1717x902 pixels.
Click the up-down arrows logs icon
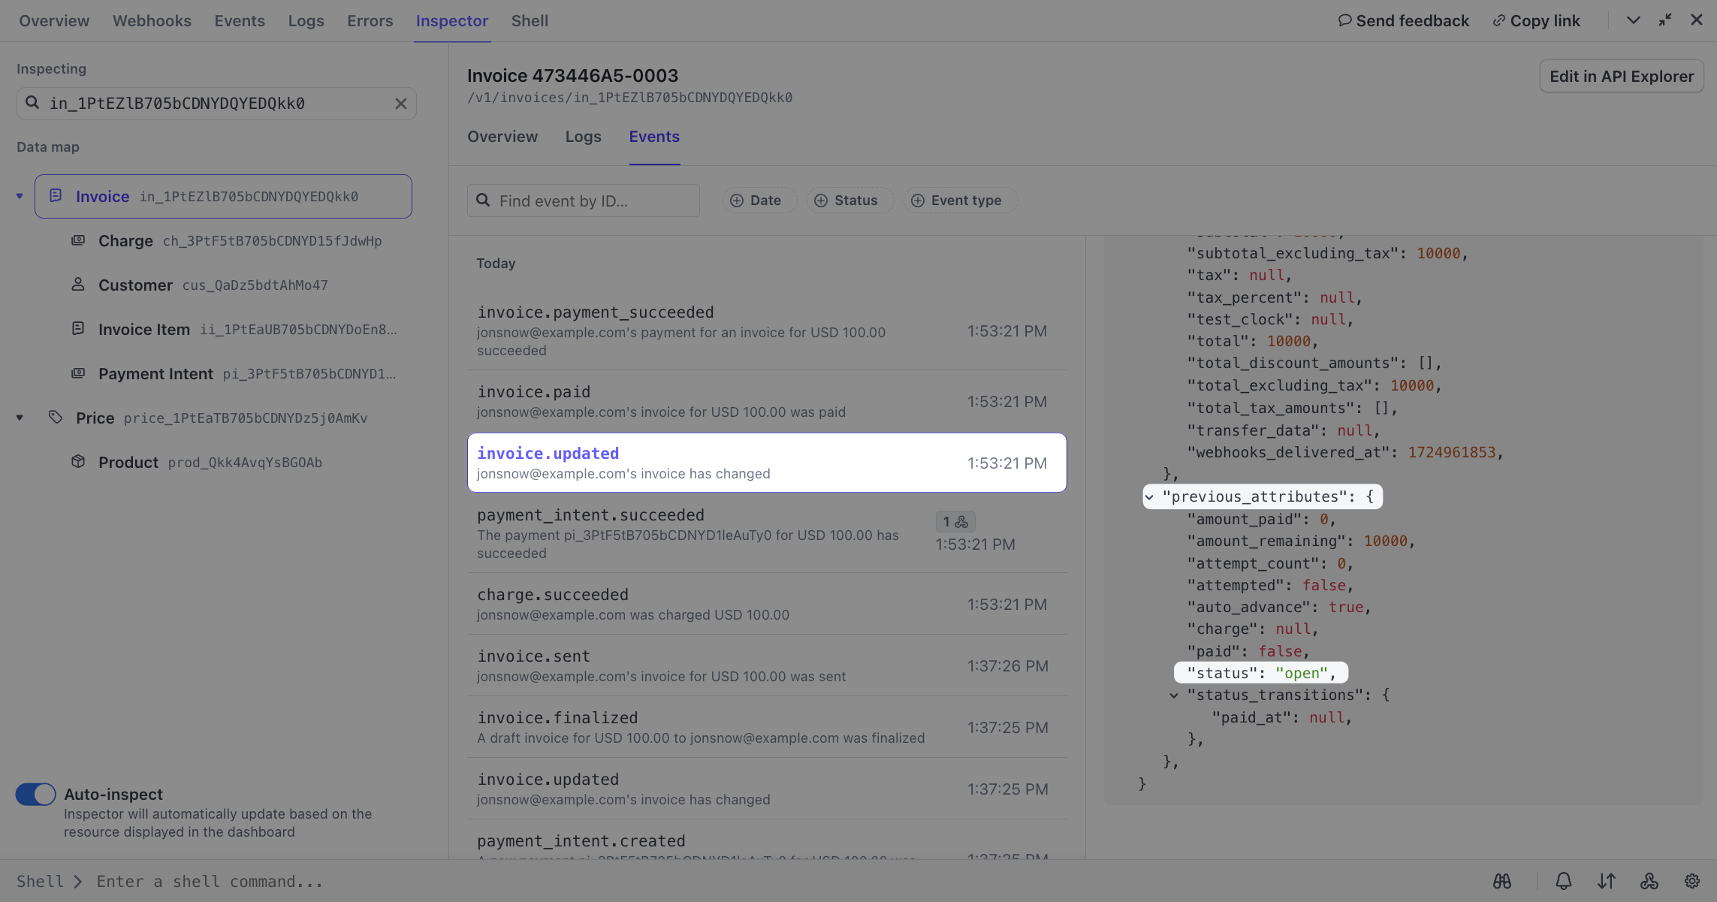[x=1606, y=881]
